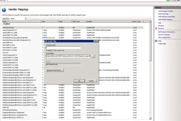This screenshot has width=181, height=121.
Task: Open Online Help link
Action: click(162, 44)
